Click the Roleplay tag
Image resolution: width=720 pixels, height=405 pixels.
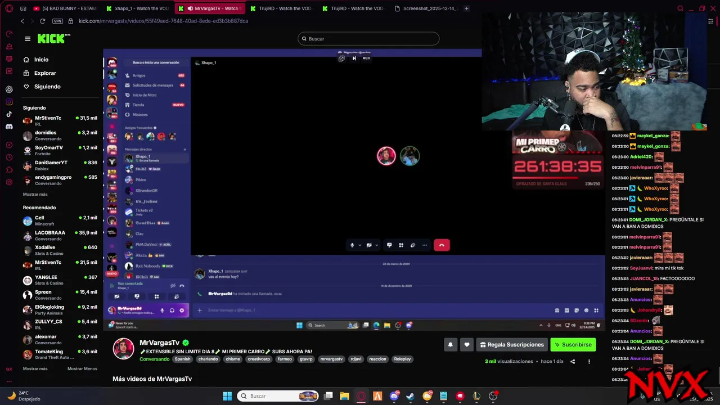tap(402, 359)
